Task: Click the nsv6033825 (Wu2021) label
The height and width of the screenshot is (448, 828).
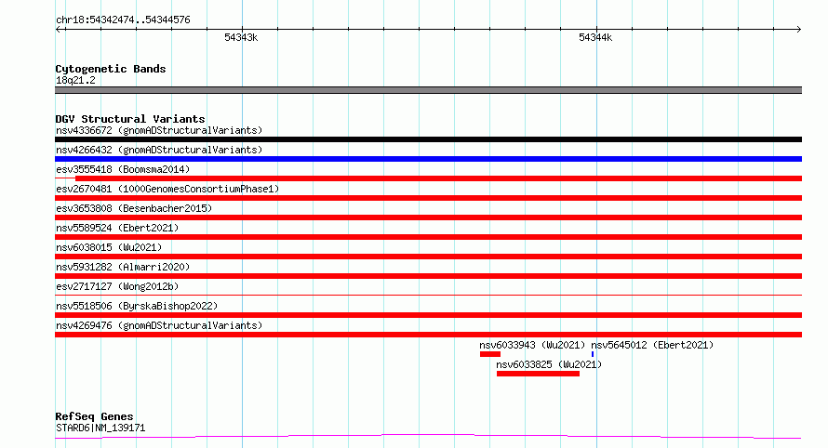Action: 549,364
